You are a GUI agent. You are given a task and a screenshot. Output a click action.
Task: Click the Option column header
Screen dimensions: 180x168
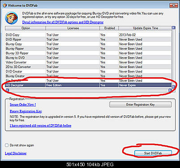click(26, 28)
